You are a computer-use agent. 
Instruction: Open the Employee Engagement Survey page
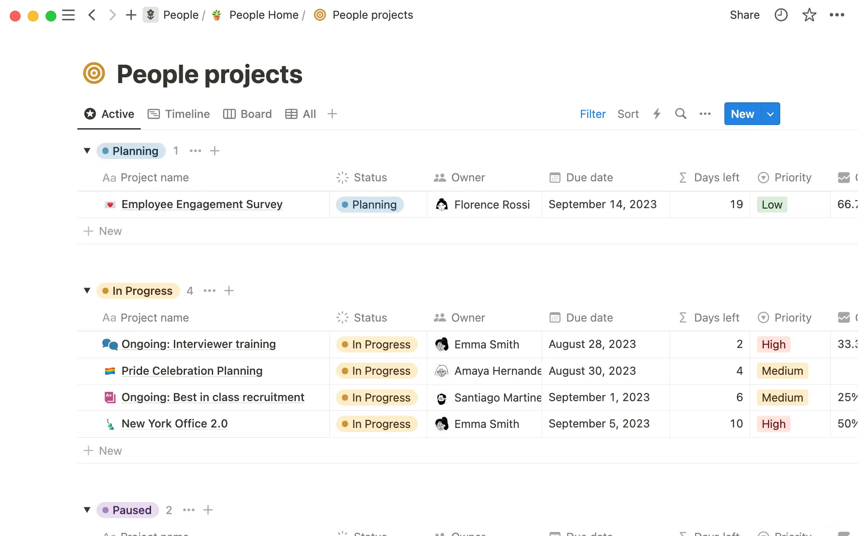[202, 204]
